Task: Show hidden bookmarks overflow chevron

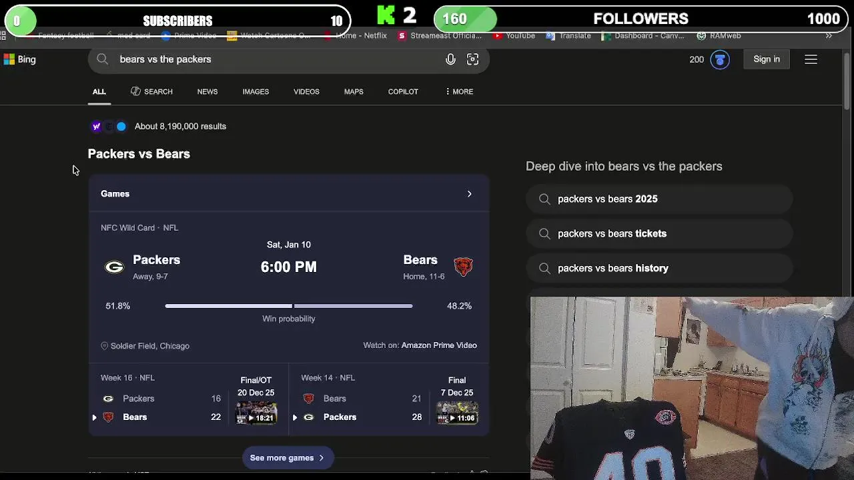Action: pos(829,36)
